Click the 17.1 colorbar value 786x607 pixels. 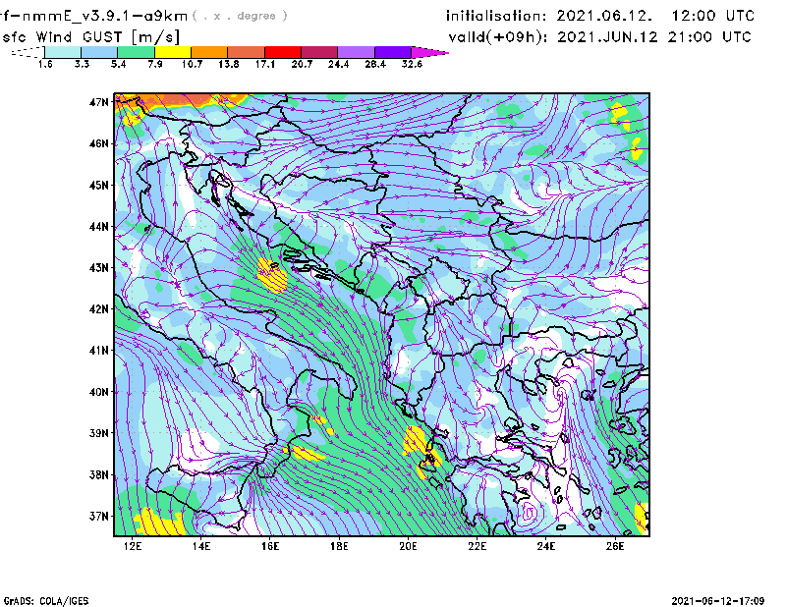tap(264, 64)
